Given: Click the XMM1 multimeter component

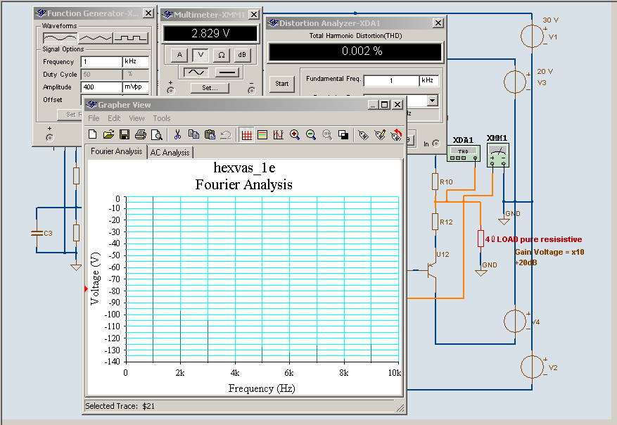Looking at the screenshot, I should click(498, 156).
